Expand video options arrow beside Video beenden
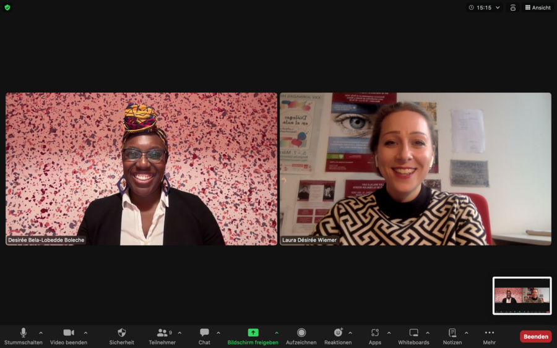 coord(85,333)
